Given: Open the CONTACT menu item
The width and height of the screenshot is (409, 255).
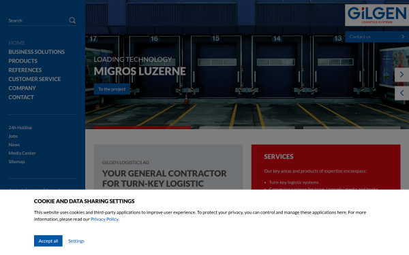Looking at the screenshot, I should pyautogui.click(x=21, y=97).
